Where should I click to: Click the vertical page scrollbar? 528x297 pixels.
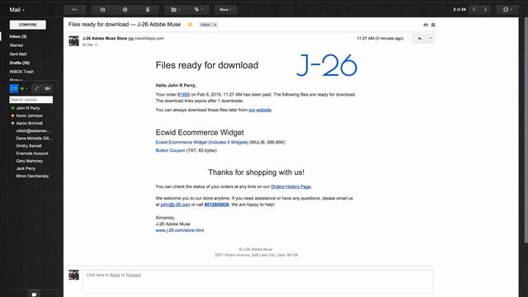(x=526, y=130)
